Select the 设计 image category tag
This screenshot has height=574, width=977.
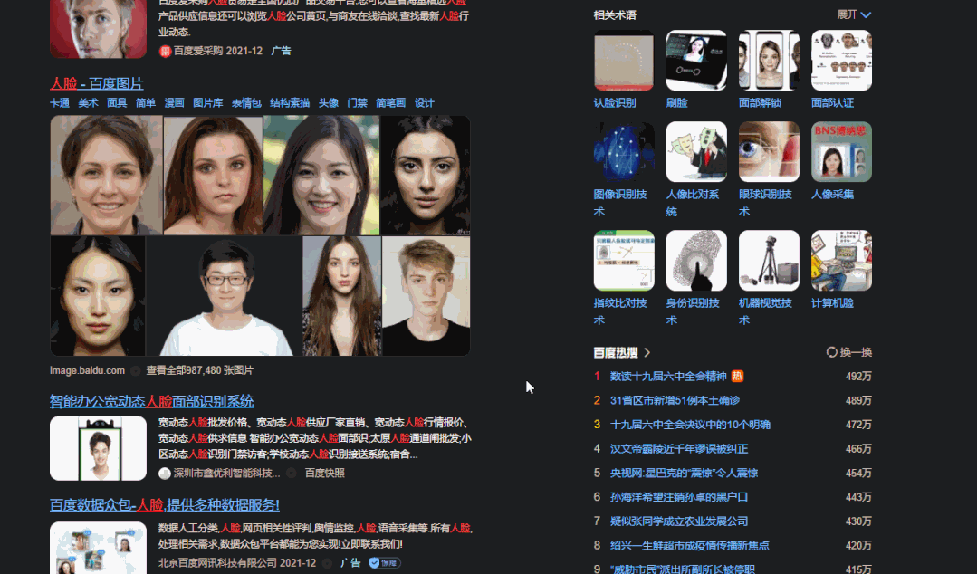425,103
